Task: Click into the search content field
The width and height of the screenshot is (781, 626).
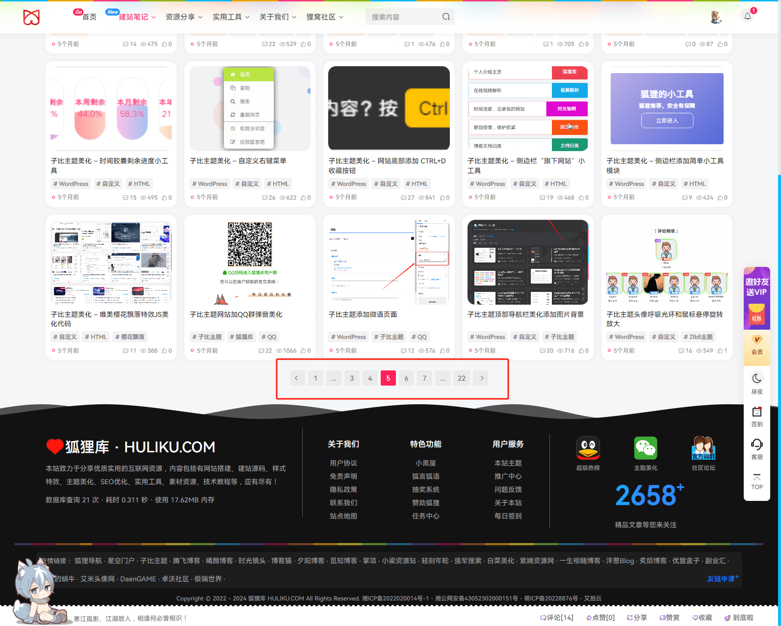Action: (402, 17)
